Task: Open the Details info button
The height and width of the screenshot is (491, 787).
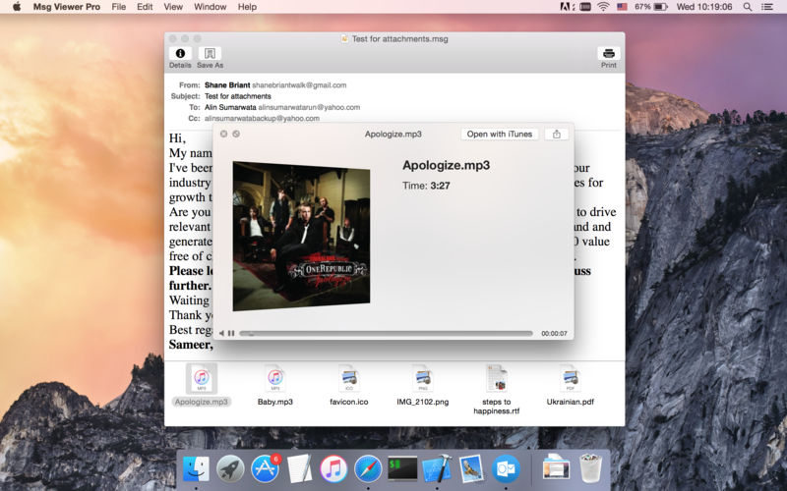Action: (180, 54)
